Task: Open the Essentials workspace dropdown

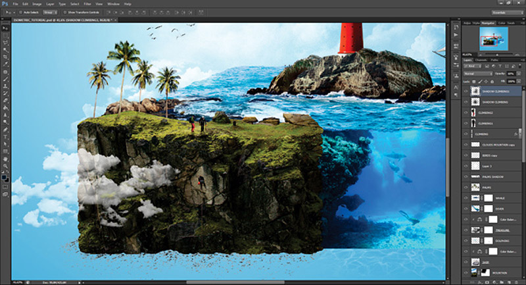Action: pyautogui.click(x=507, y=13)
